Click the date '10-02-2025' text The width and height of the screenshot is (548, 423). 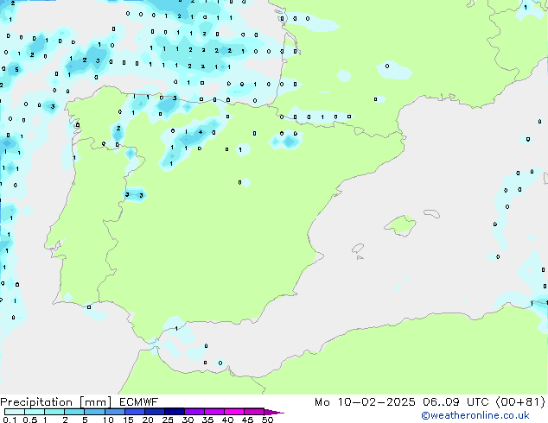pyautogui.click(x=376, y=402)
